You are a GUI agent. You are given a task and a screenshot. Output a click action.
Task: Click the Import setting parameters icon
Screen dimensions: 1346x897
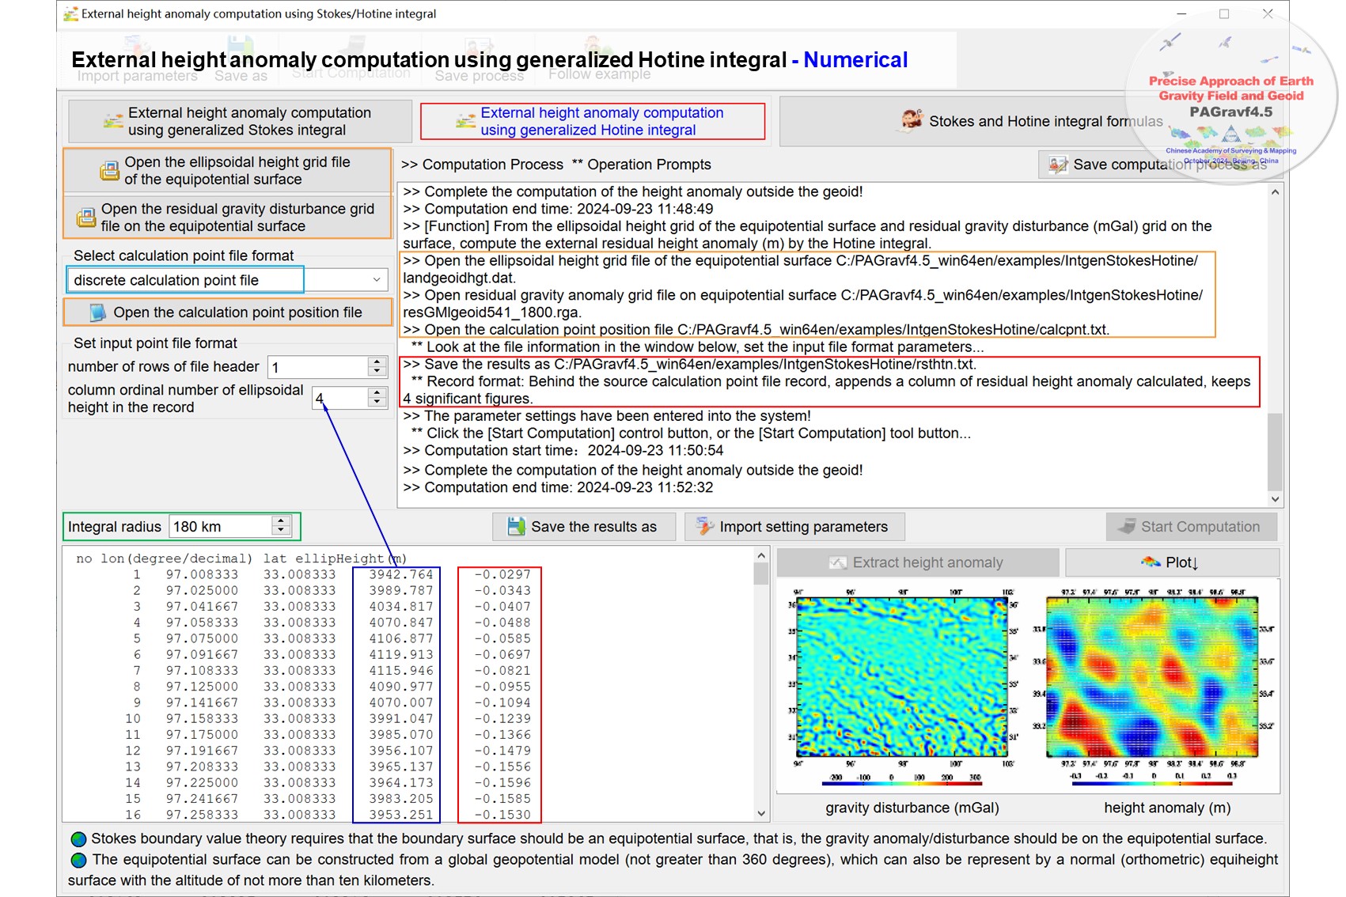point(703,527)
